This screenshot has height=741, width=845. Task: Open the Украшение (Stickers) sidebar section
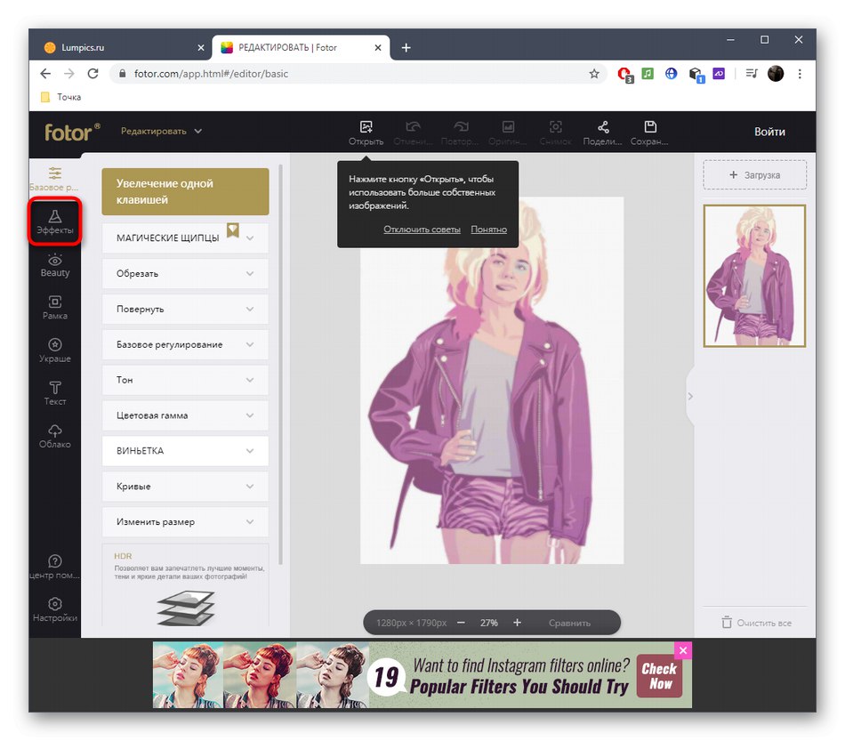(54, 350)
